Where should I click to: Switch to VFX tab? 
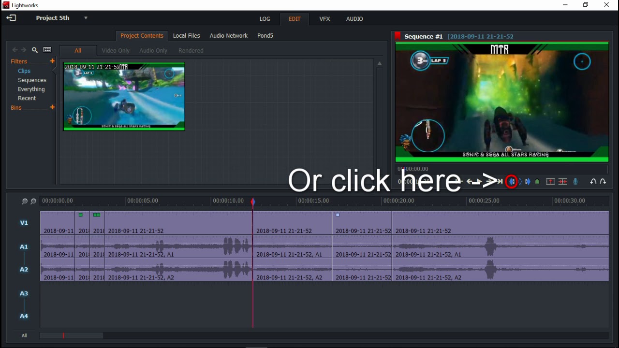(x=324, y=19)
